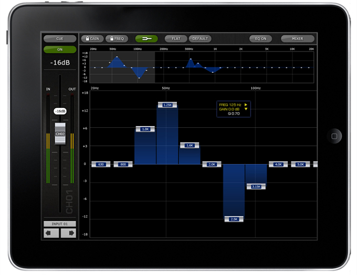Go to previous channel with left arrow
Screen dimensions: 357x275
pos(51,233)
